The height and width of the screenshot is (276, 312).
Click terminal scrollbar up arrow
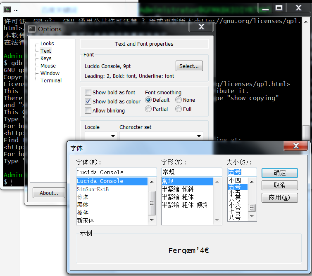(x=306, y=21)
